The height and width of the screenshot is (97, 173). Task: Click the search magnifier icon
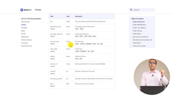coord(131,10)
